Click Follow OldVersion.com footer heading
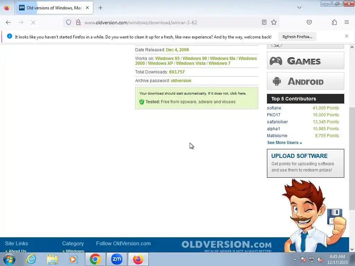 (123, 243)
